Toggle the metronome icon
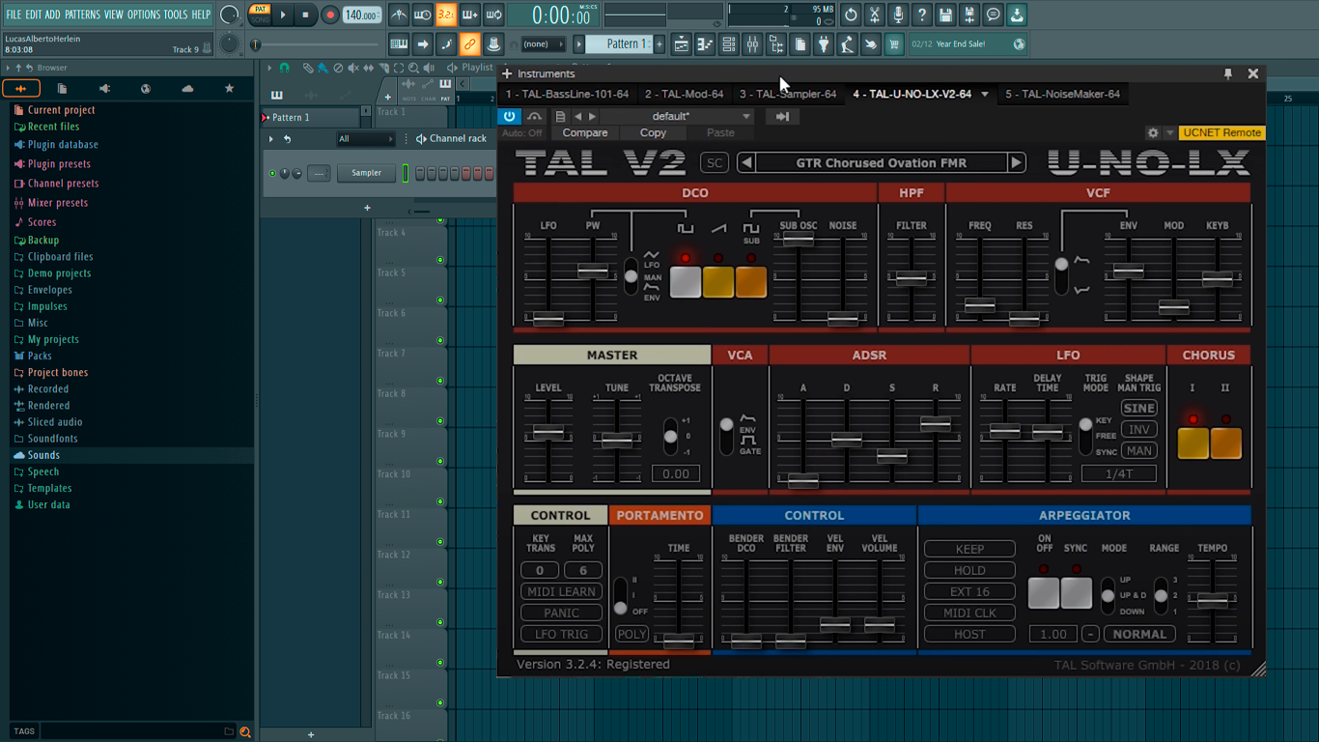Viewport: 1319px width, 742px height. (399, 14)
